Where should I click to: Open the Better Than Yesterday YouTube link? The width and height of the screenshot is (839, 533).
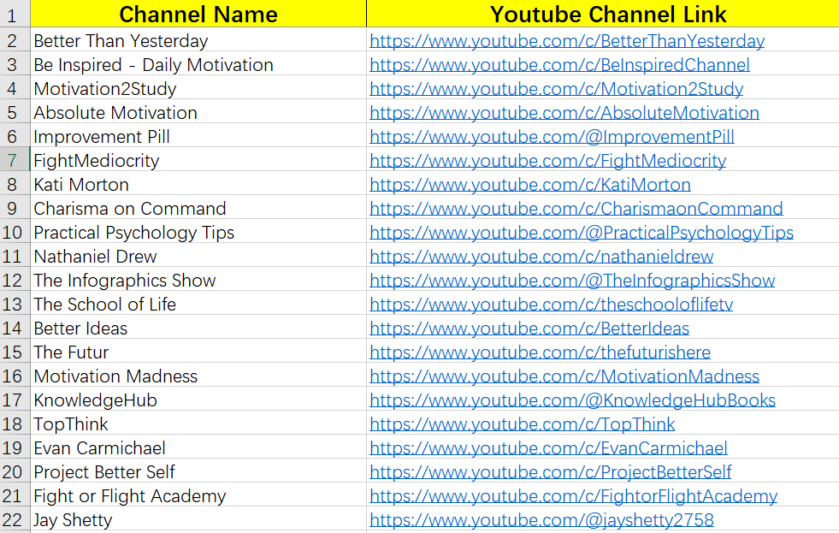[567, 41]
